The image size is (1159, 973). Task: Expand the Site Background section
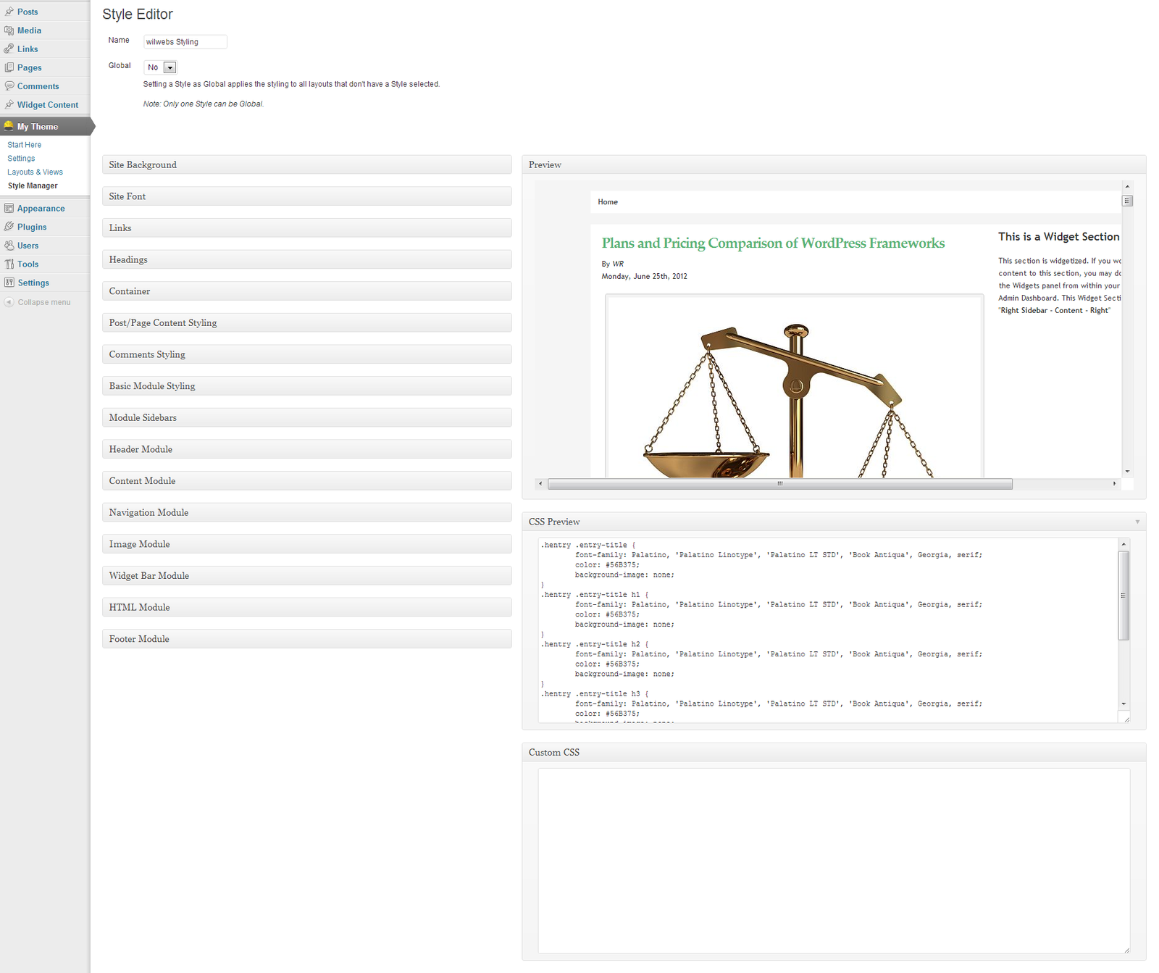pos(306,165)
